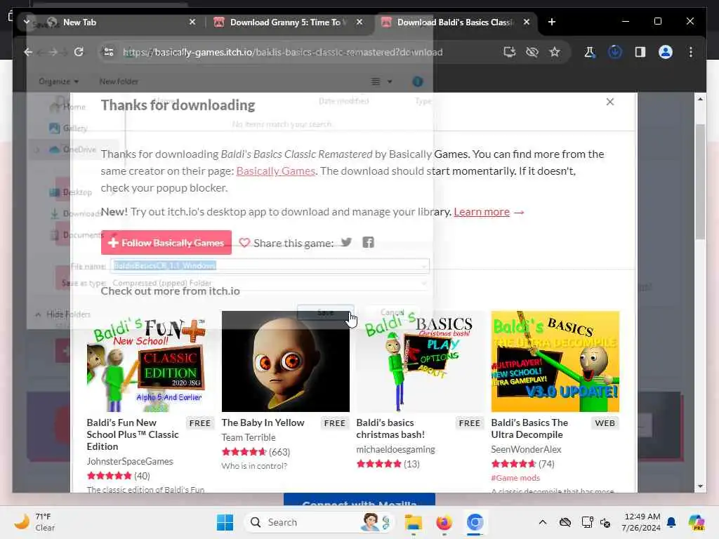Click the taskbar Search box
719x539 pixels.
319,522
